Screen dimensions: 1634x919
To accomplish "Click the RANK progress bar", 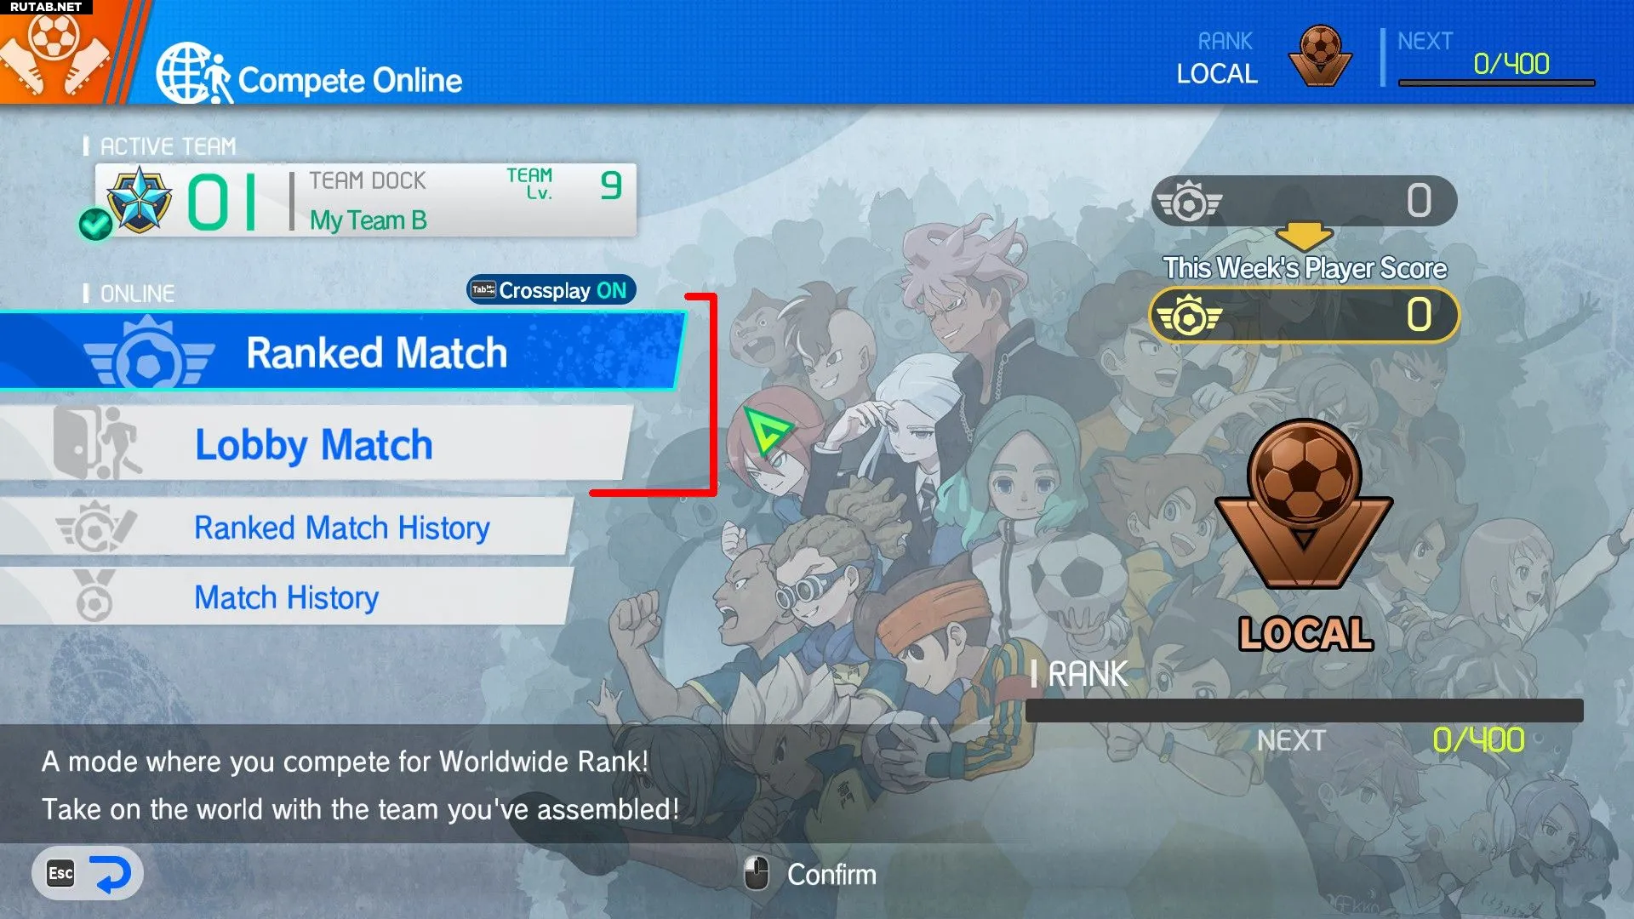I will click(1304, 711).
